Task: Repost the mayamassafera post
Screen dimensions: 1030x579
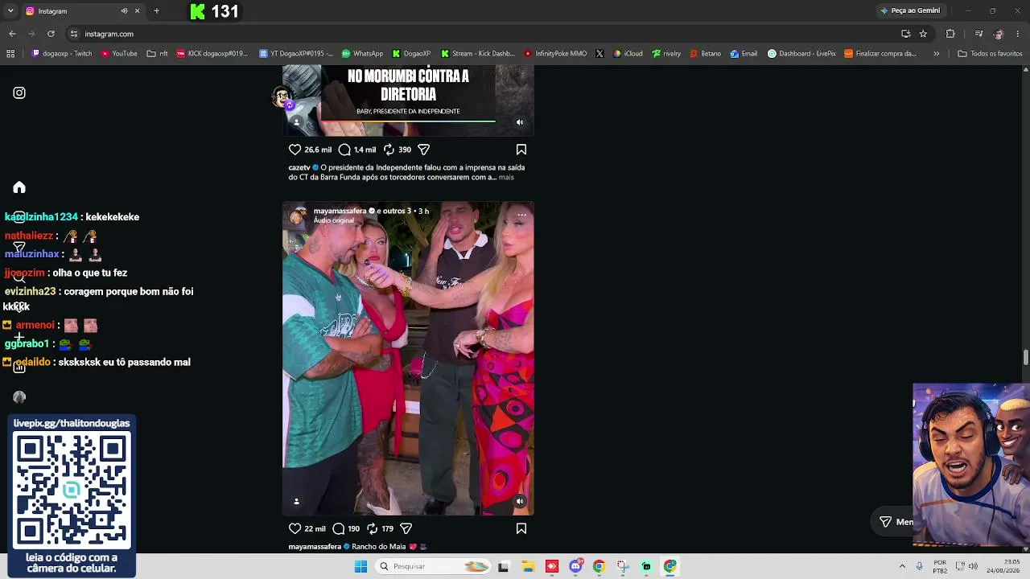Action: coord(373,528)
